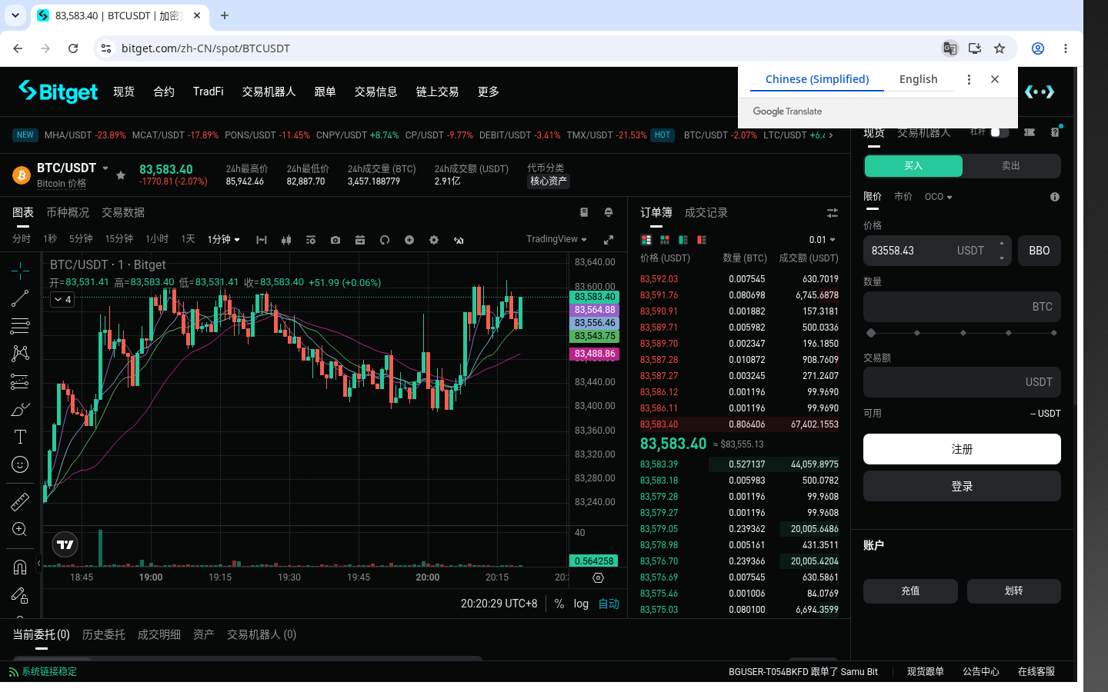Click the TradingView logo on chart
Image resolution: width=1108 pixels, height=692 pixels.
click(x=65, y=544)
